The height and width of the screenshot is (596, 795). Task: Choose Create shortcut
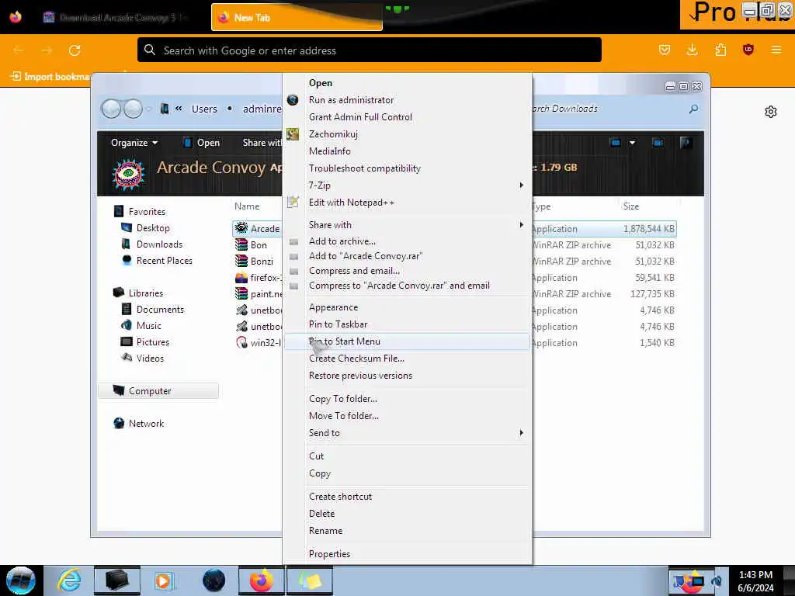340,497
